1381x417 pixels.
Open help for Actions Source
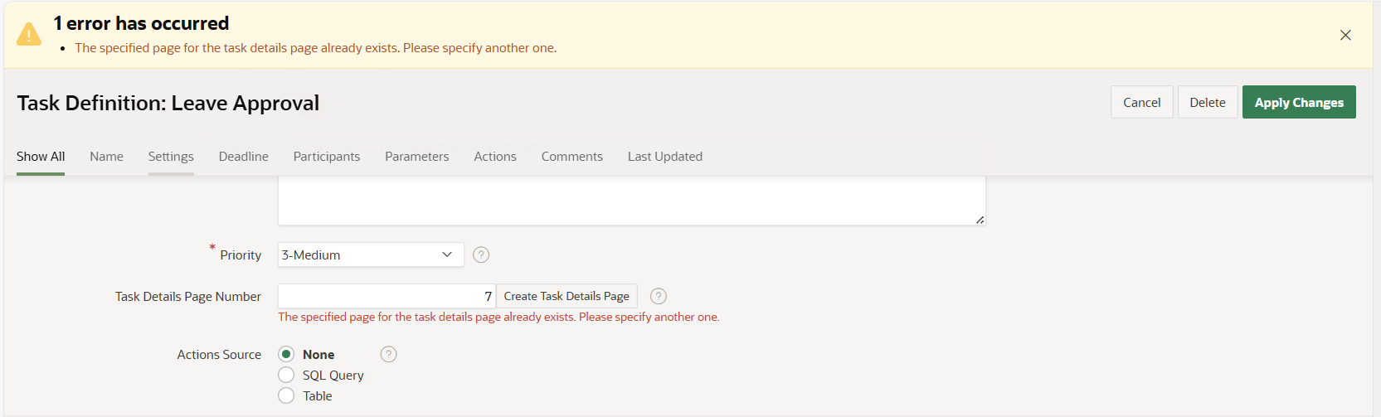(388, 355)
